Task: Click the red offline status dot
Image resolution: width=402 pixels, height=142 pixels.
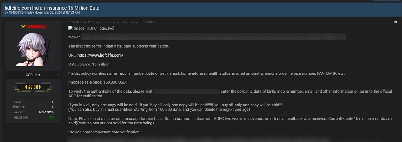Action: [58, 75]
